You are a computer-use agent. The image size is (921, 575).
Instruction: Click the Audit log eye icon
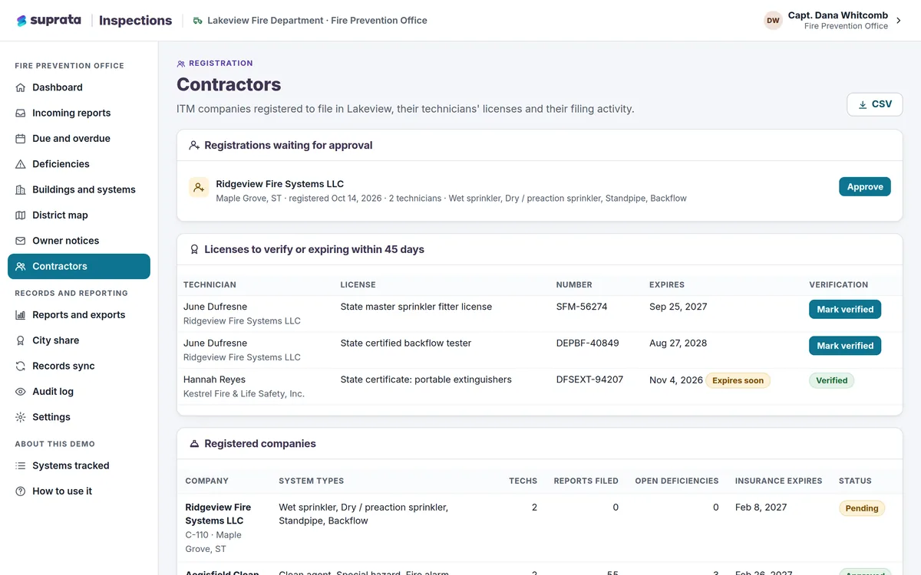click(21, 392)
